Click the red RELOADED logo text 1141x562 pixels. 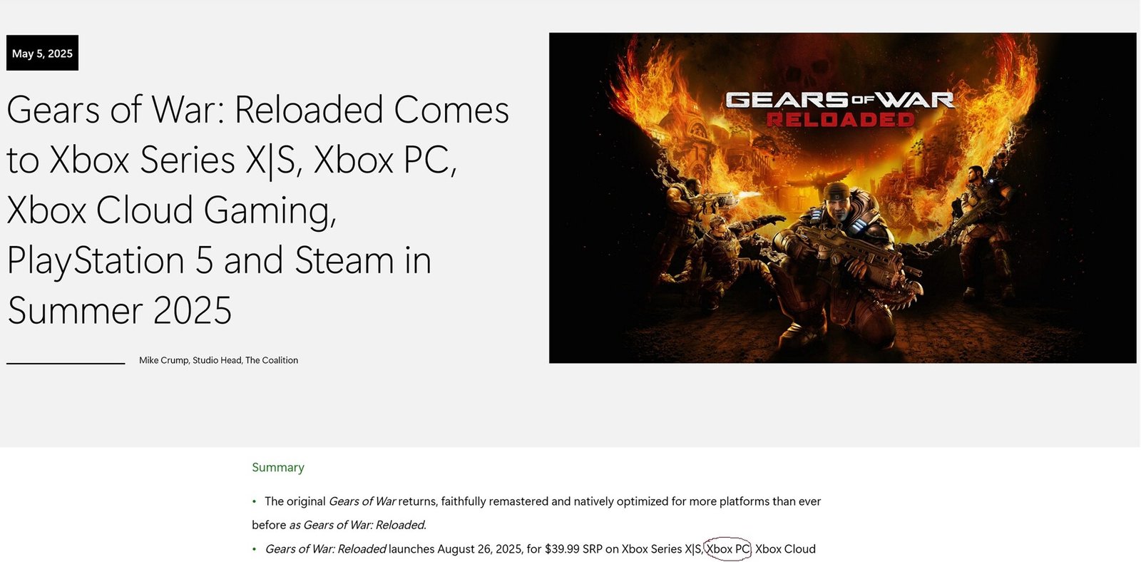coord(840,120)
